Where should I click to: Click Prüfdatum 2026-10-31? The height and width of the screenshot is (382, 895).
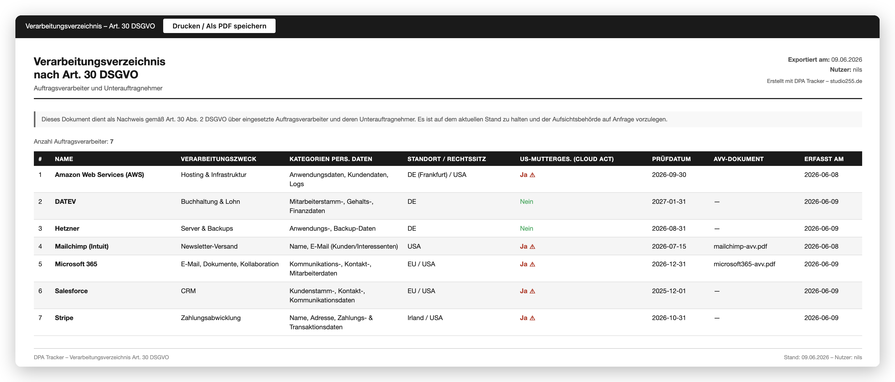[x=669, y=317]
